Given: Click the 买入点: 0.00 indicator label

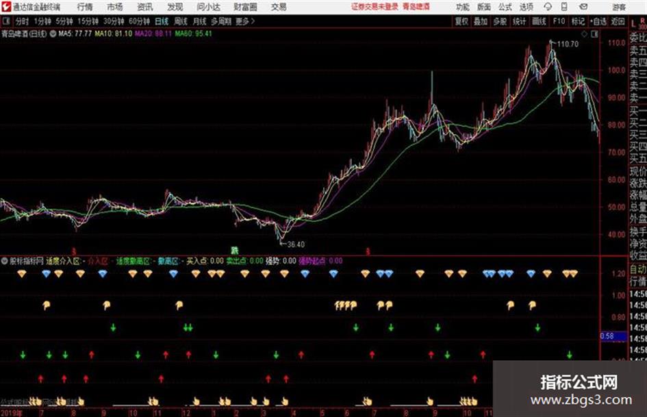Looking at the screenshot, I should [205, 261].
